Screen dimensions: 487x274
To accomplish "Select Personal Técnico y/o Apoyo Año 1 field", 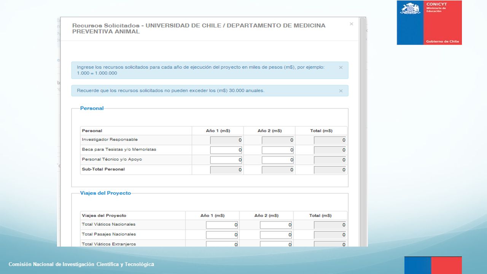I will [226, 160].
